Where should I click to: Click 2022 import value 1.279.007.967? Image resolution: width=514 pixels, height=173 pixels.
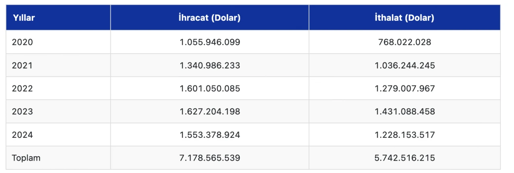point(404,89)
